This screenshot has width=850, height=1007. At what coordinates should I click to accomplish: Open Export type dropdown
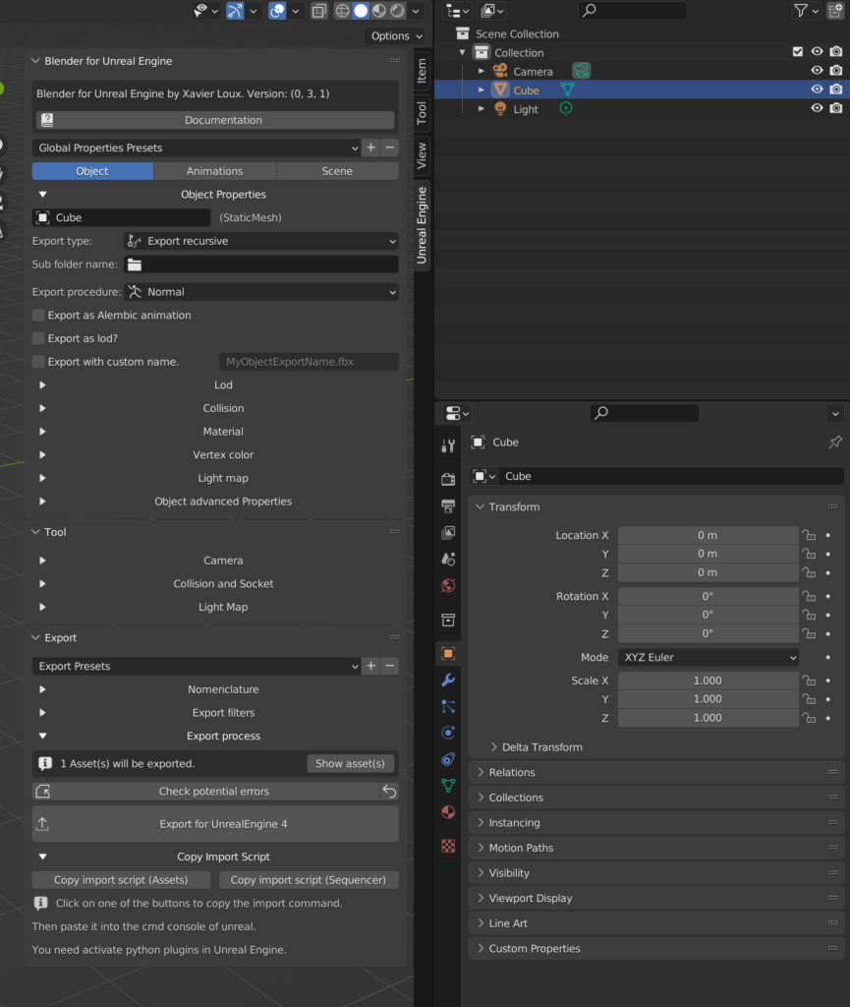point(261,241)
